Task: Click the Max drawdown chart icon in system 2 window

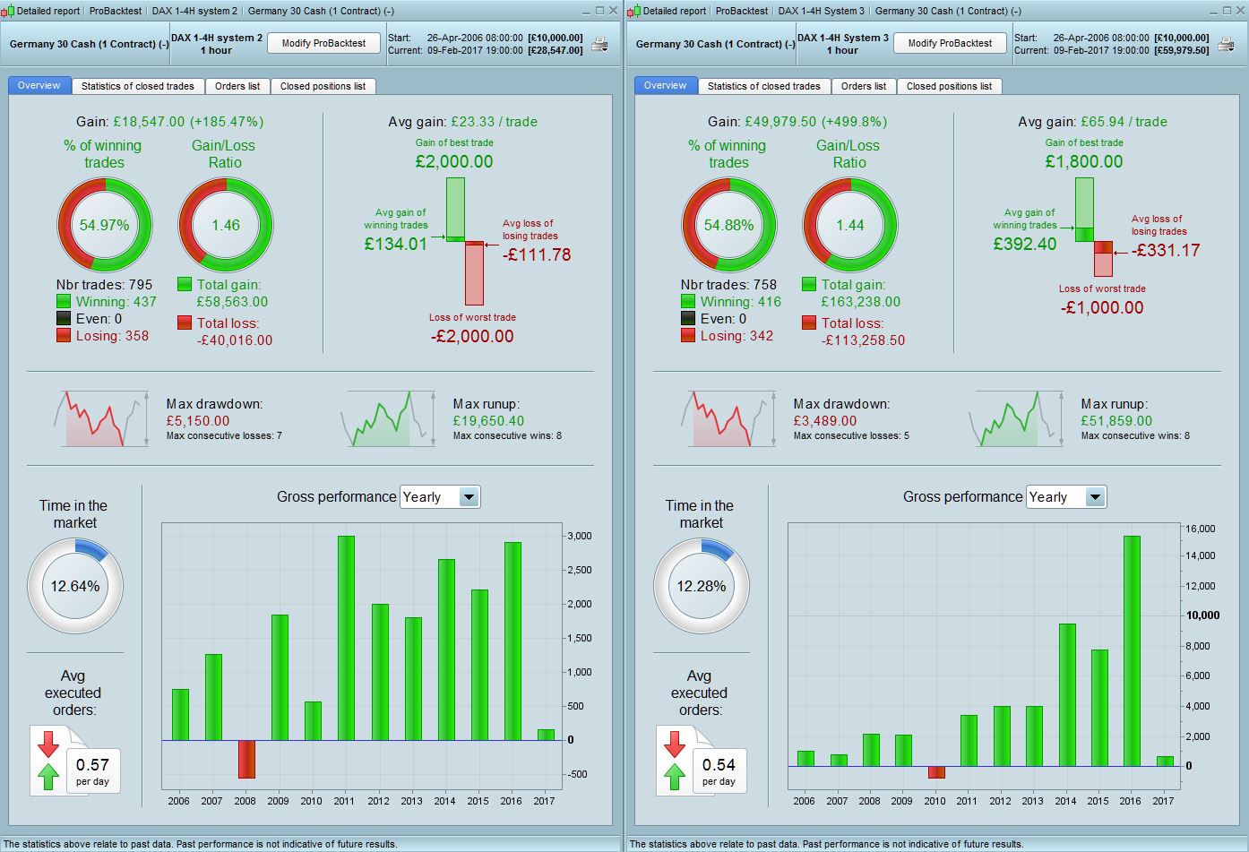Action: 101,418
